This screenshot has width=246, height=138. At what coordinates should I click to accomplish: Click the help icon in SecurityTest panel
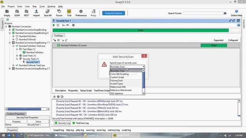tap(238, 25)
